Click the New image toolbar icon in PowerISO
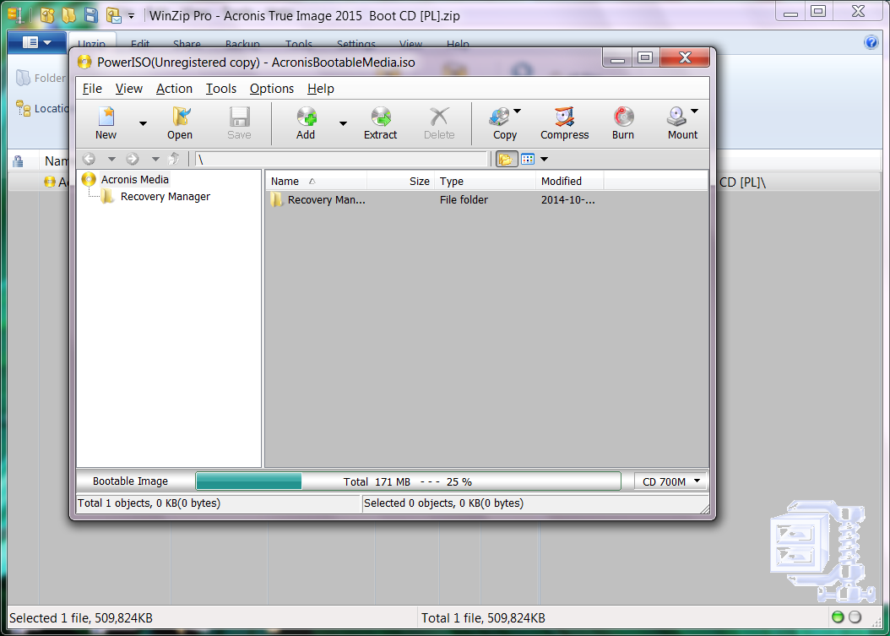890x636 pixels. click(106, 117)
